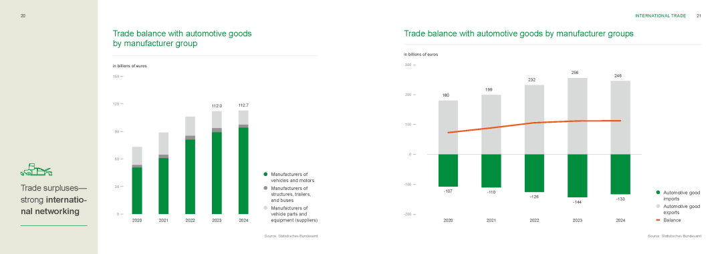Click the Trade surpluses sidebar heading
Screen dimensions: 722x254
pos(54,200)
